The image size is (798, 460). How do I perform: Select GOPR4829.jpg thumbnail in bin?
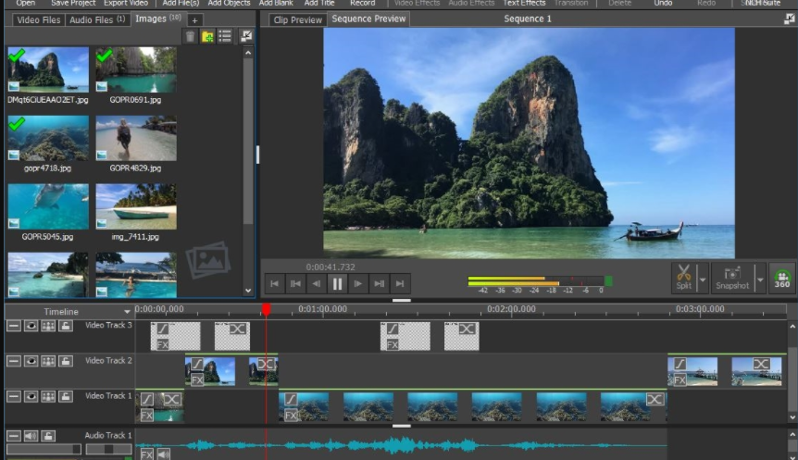point(136,138)
